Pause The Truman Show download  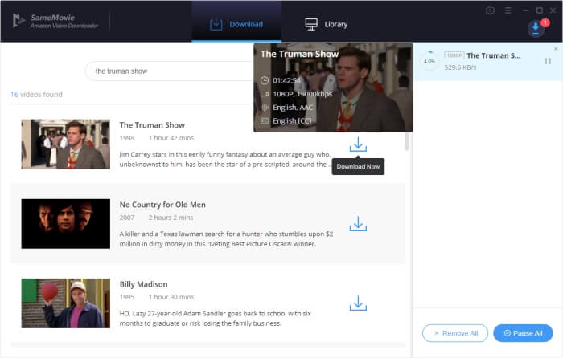[x=548, y=61]
